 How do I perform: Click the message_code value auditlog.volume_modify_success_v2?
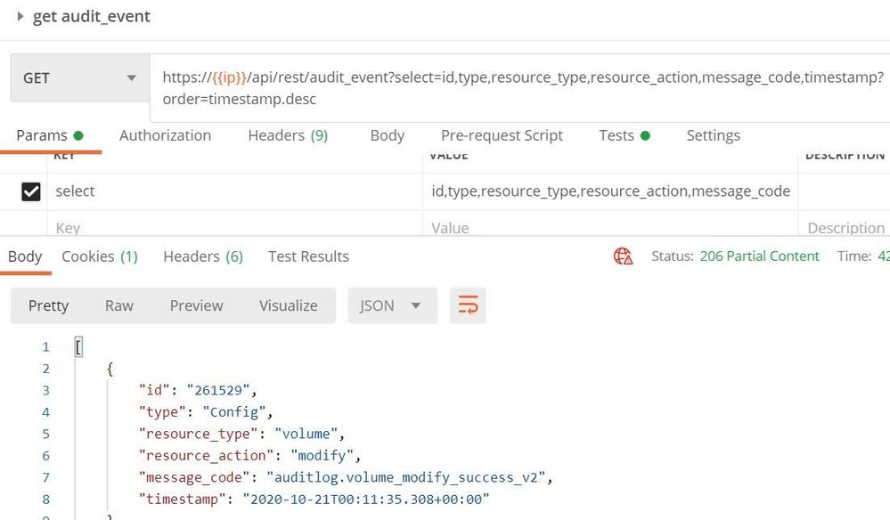[x=406, y=477]
